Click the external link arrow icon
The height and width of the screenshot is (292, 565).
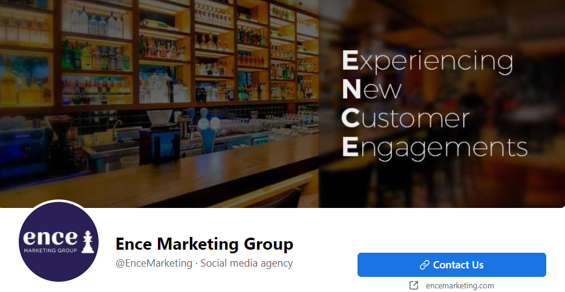(x=414, y=285)
